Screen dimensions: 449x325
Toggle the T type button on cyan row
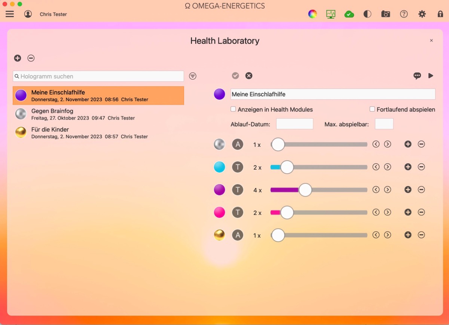click(x=238, y=167)
